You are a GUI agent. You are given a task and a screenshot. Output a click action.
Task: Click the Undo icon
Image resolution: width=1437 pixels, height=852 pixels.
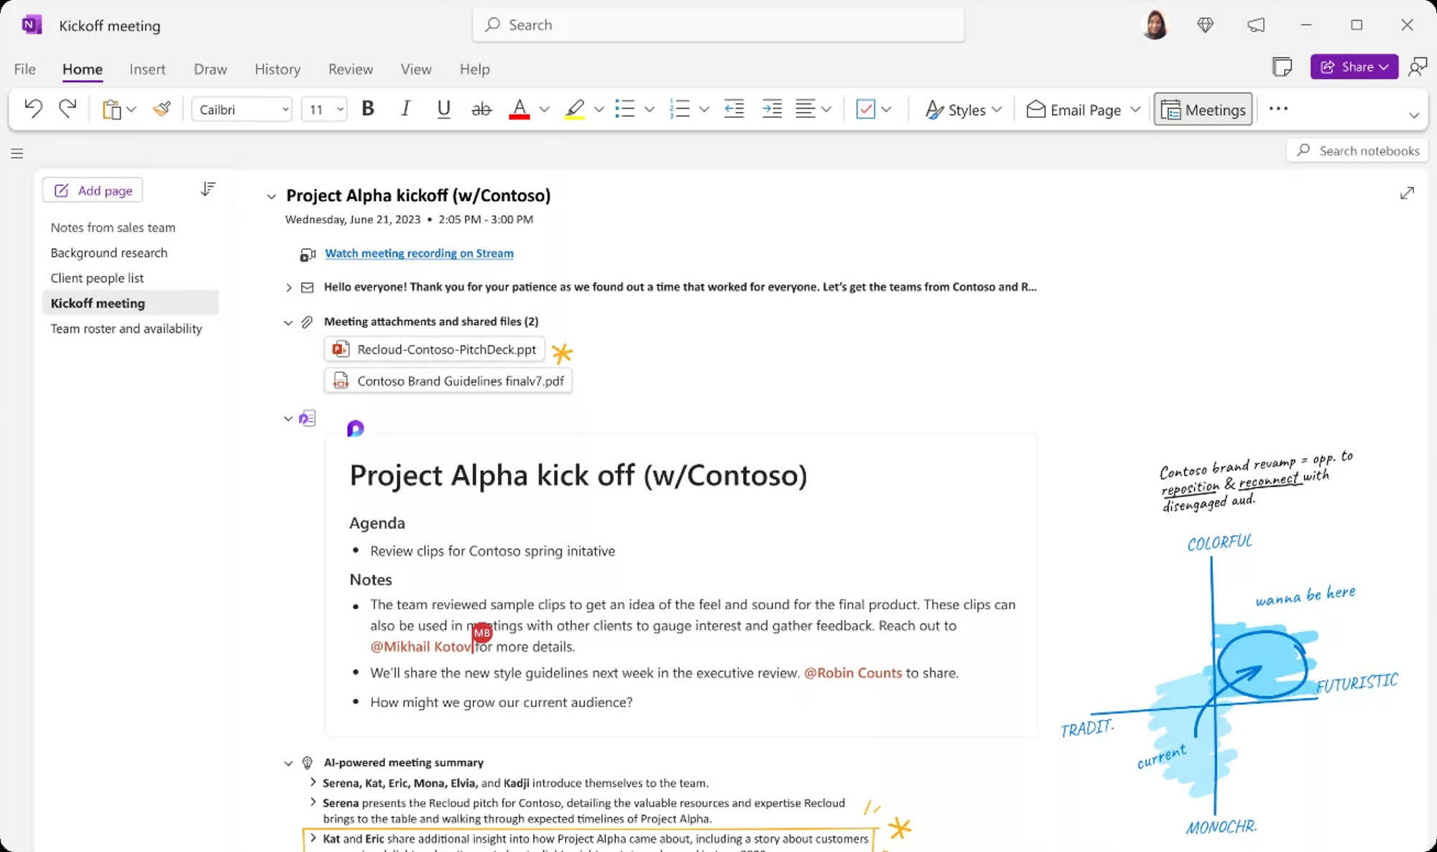pos(33,109)
